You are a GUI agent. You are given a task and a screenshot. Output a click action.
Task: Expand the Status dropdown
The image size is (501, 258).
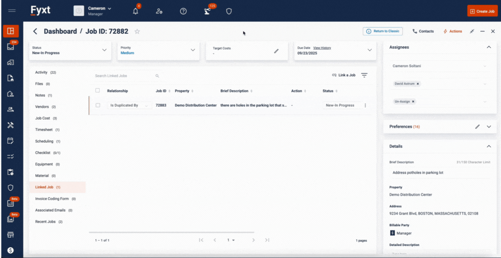pos(104,50)
